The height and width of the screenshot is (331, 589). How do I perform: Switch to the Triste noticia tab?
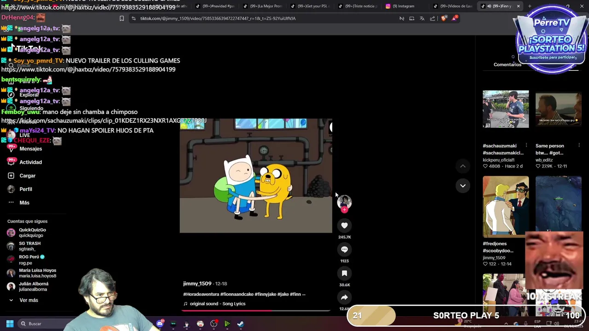pyautogui.click(x=358, y=6)
